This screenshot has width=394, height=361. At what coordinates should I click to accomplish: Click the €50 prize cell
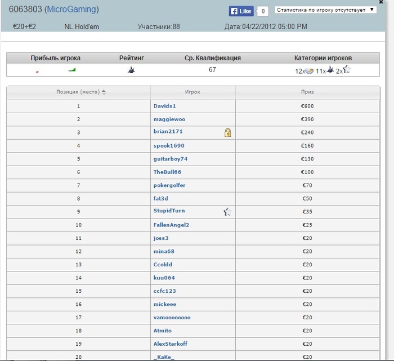[307, 199]
